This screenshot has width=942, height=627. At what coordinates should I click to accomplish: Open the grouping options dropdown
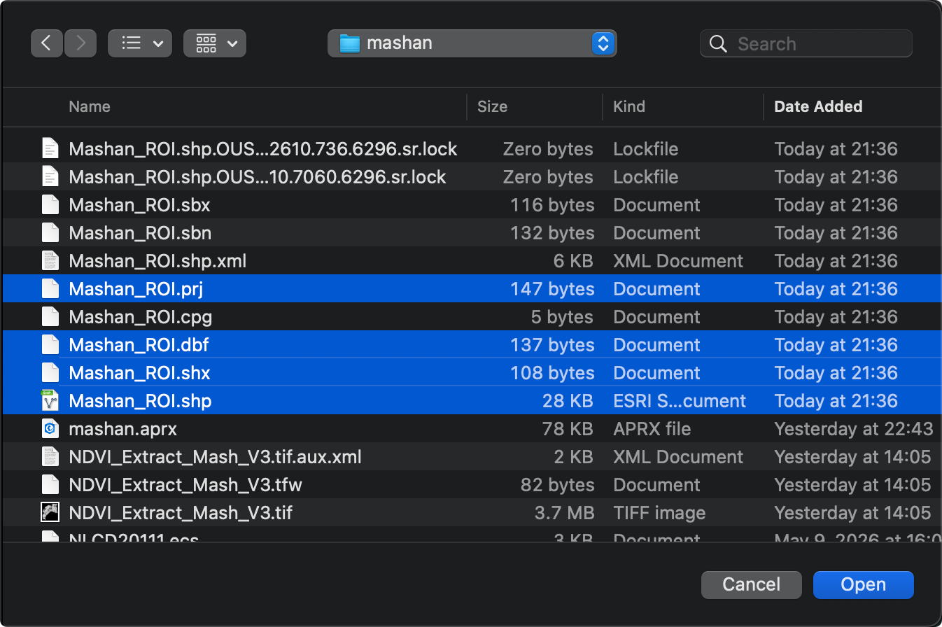pyautogui.click(x=215, y=43)
